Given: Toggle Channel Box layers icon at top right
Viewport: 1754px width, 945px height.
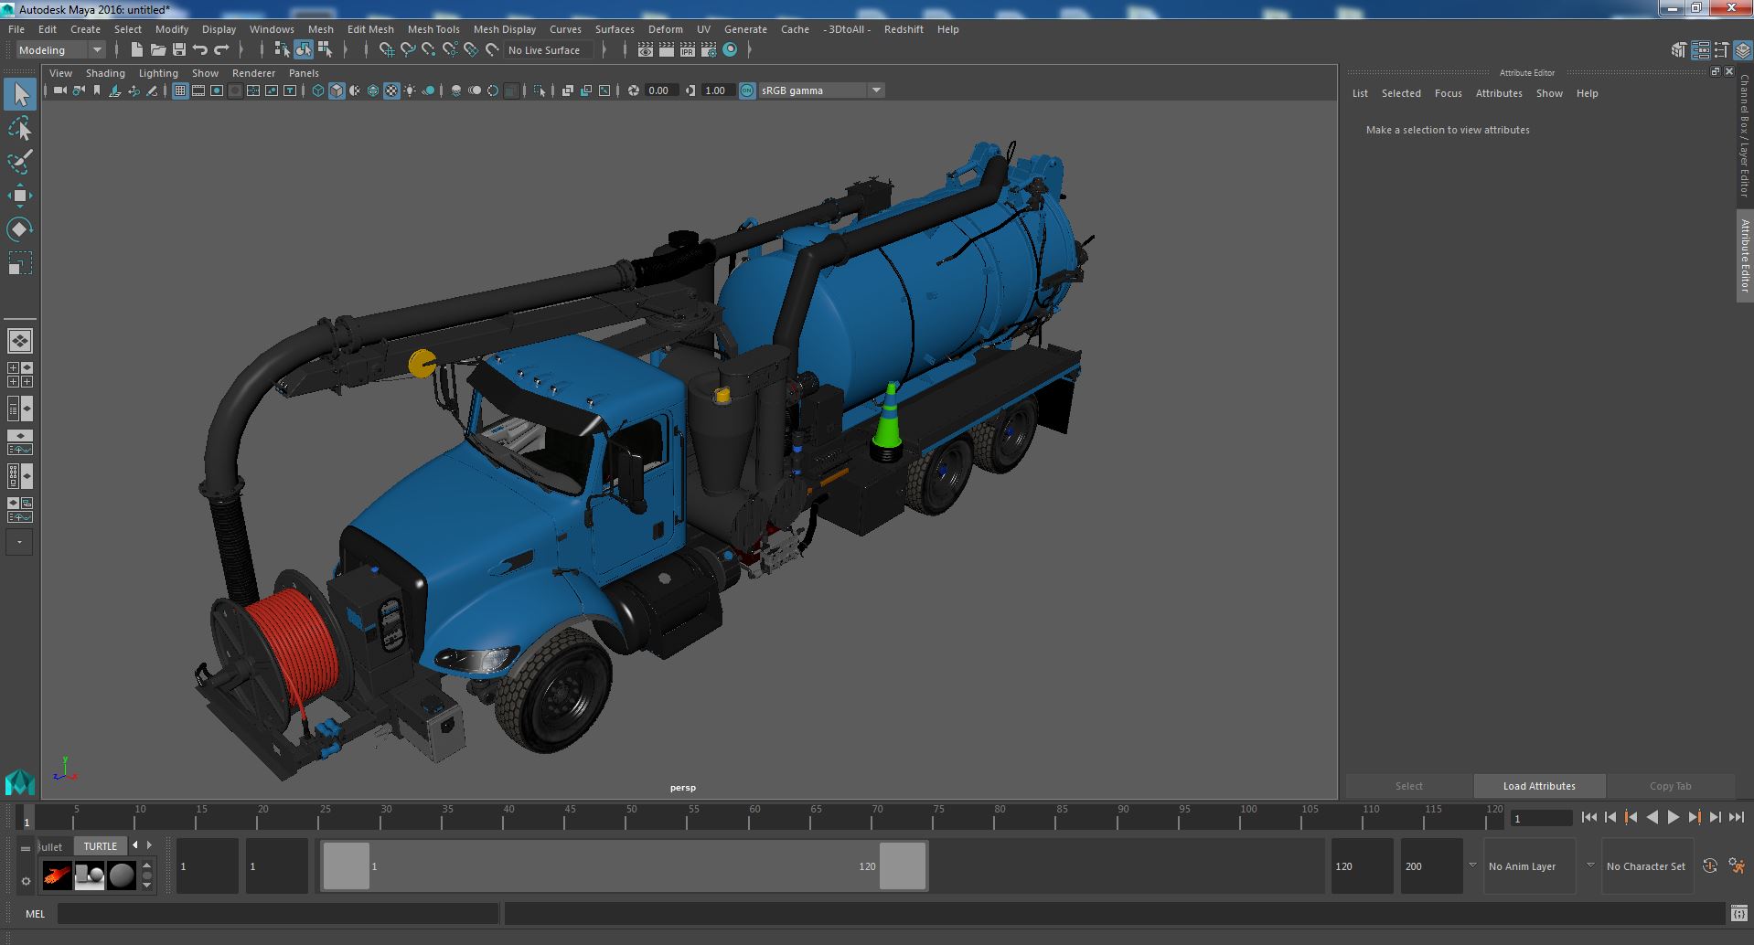Looking at the screenshot, I should click(1743, 50).
